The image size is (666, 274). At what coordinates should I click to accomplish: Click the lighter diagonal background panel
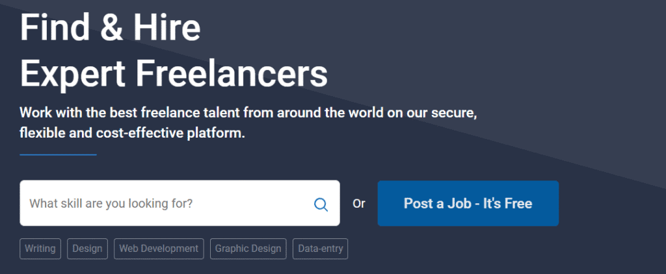click(x=552, y=64)
